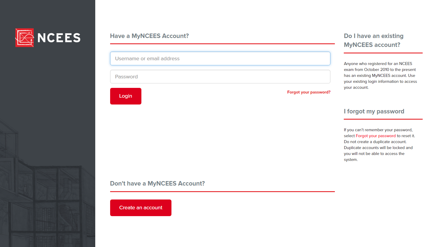Image resolution: width=431 pixels, height=247 pixels.
Task: Click the Have a MyNCEES Account? heading
Action: pyautogui.click(x=149, y=36)
